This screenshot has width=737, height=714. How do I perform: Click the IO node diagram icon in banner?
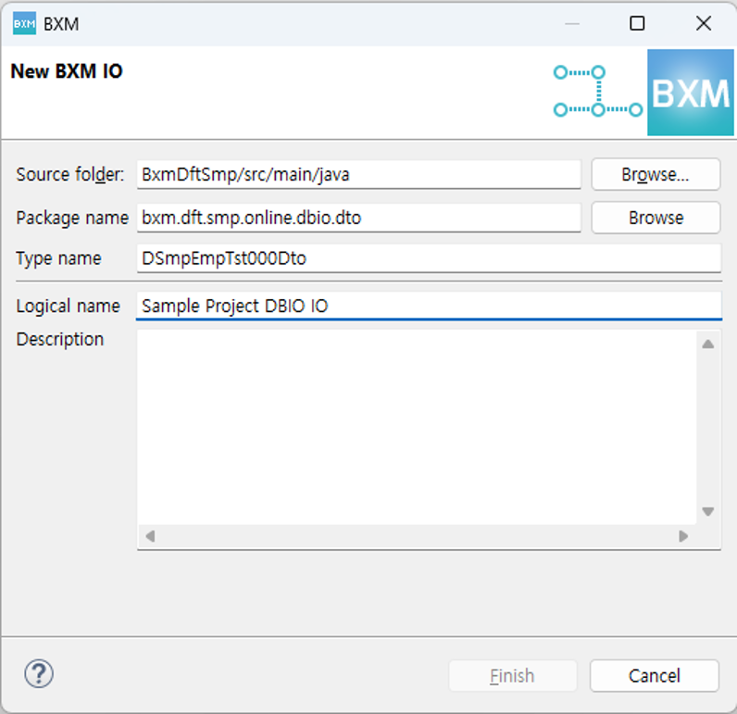point(597,91)
